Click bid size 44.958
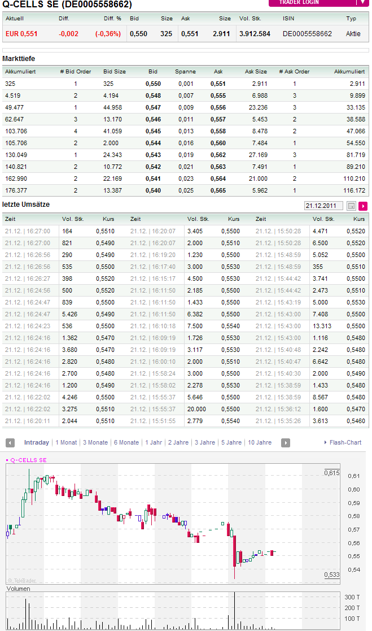The width and height of the screenshot is (372, 631). coord(112,107)
